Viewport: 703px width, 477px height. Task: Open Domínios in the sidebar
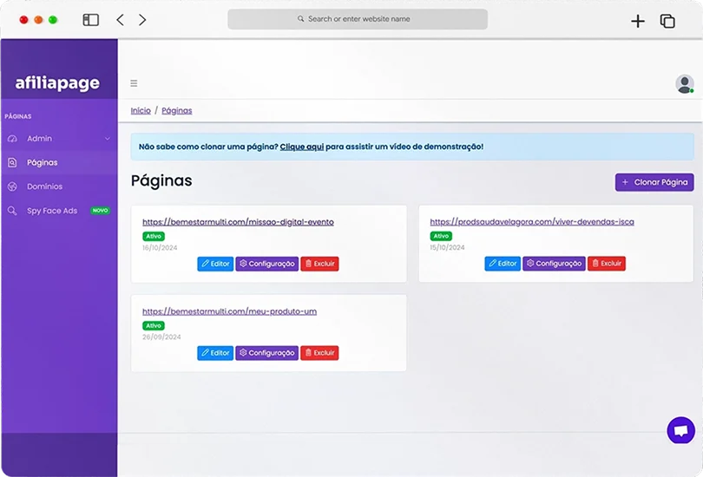click(44, 186)
